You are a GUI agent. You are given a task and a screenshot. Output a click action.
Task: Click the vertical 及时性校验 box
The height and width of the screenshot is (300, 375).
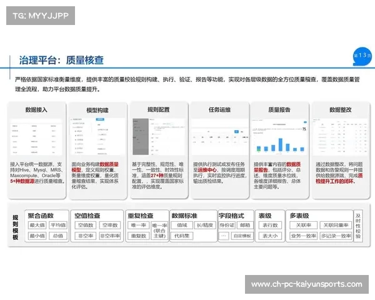(358, 226)
